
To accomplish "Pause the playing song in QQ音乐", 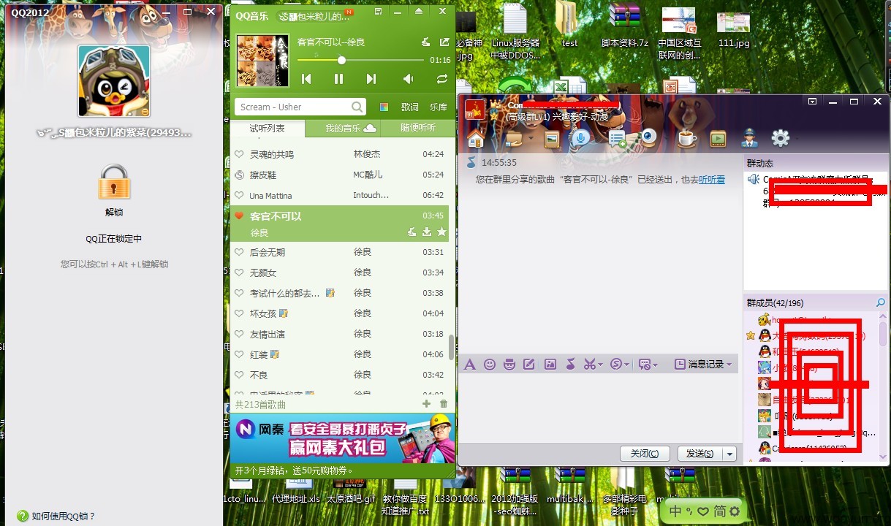I will (x=338, y=78).
